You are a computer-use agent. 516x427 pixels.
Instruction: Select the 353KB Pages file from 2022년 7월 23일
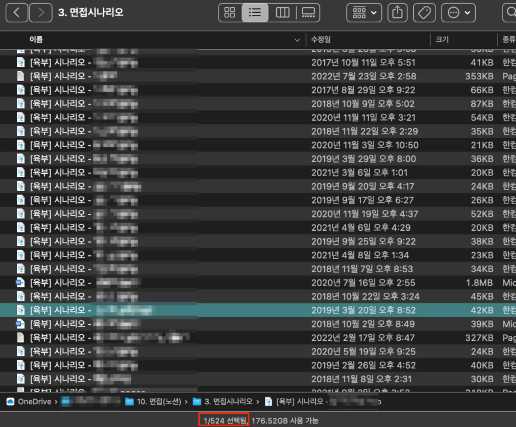click(x=258, y=76)
